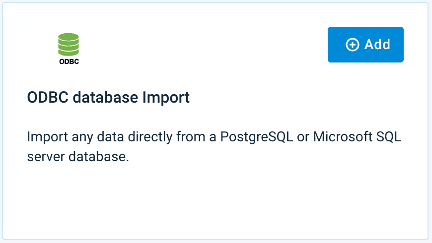Click the "Add" text label

pyautogui.click(x=377, y=44)
